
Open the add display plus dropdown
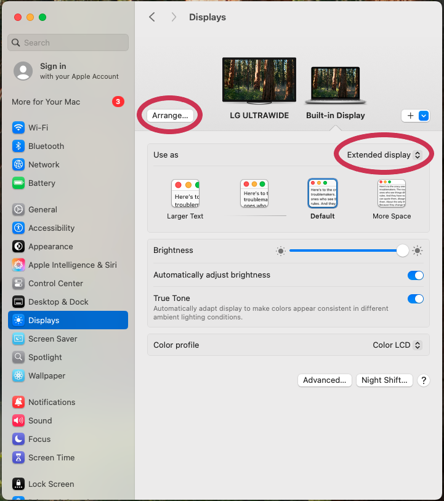pos(416,116)
